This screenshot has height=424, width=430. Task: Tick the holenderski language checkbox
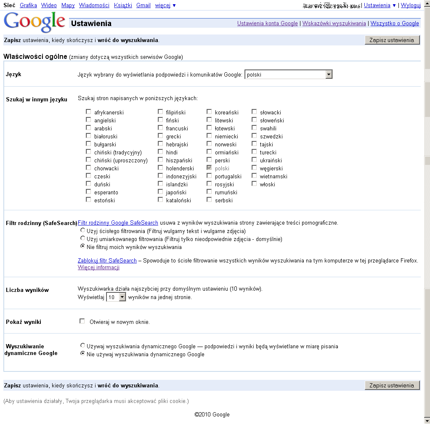click(x=160, y=168)
